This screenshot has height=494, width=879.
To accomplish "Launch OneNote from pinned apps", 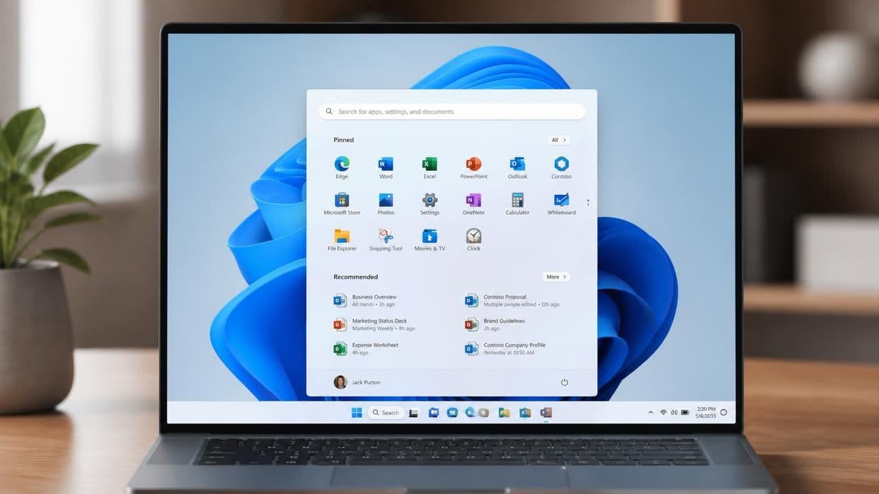I will pos(474,204).
